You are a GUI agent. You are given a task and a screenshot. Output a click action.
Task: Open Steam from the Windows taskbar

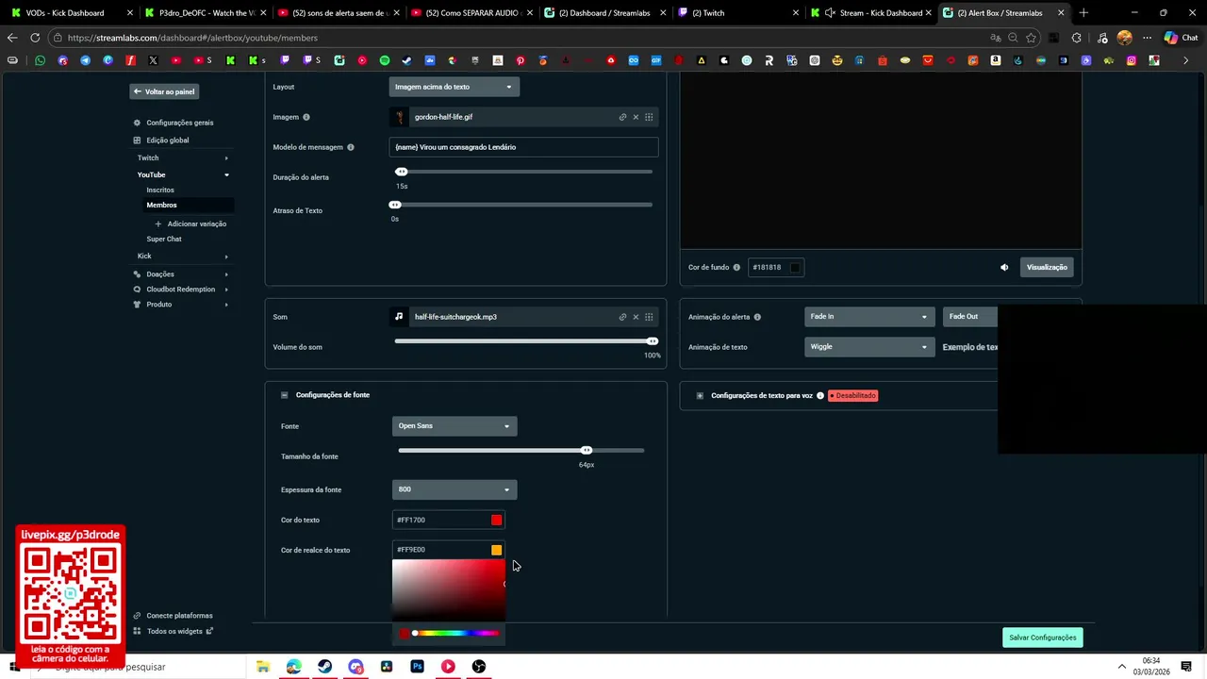[x=324, y=667]
